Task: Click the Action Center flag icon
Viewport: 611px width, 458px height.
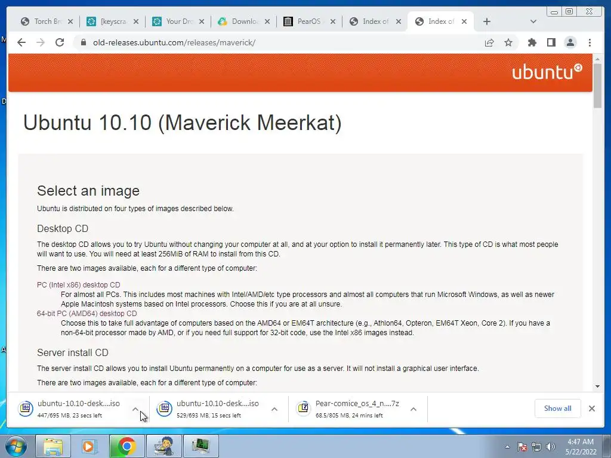Action: [x=522, y=447]
